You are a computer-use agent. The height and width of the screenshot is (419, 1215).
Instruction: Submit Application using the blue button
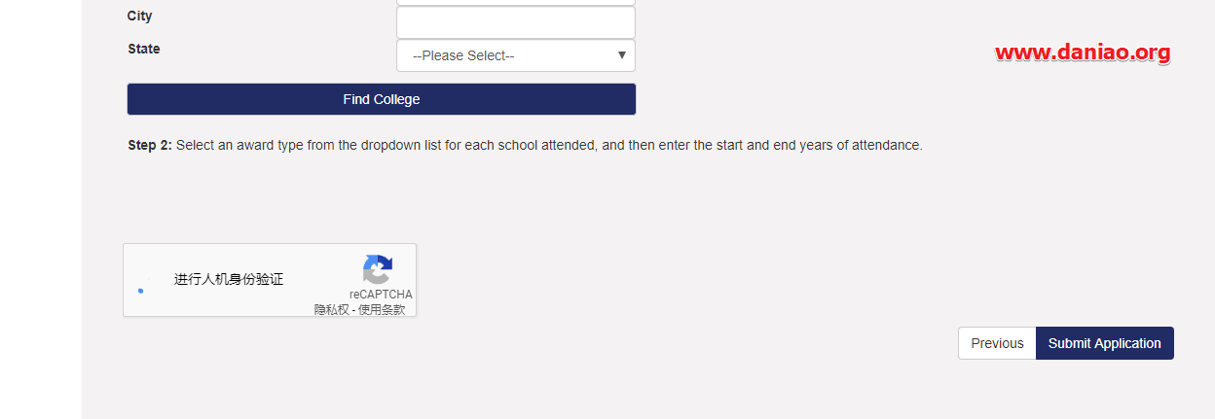coord(1105,343)
